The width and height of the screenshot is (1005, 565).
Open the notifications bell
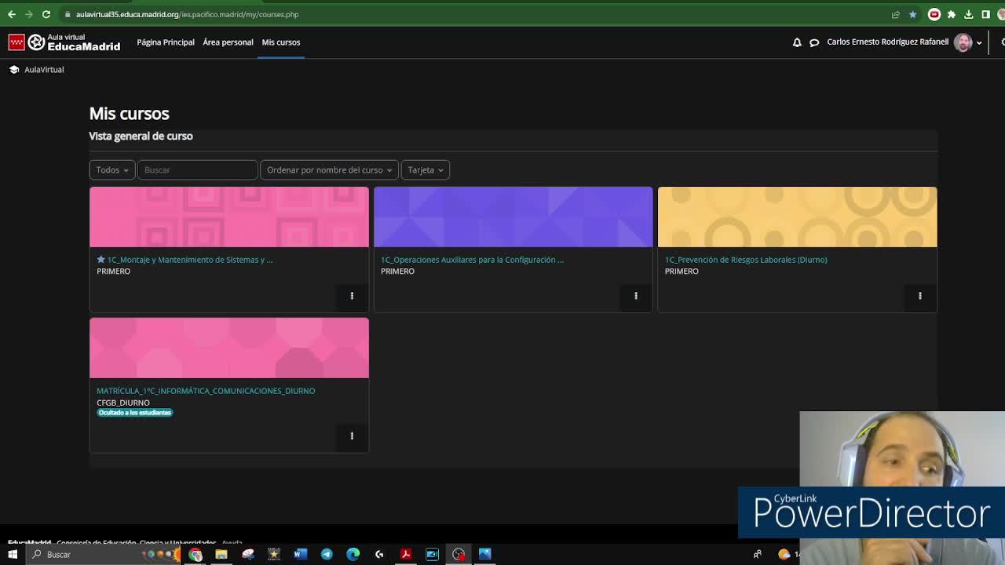pyautogui.click(x=797, y=42)
